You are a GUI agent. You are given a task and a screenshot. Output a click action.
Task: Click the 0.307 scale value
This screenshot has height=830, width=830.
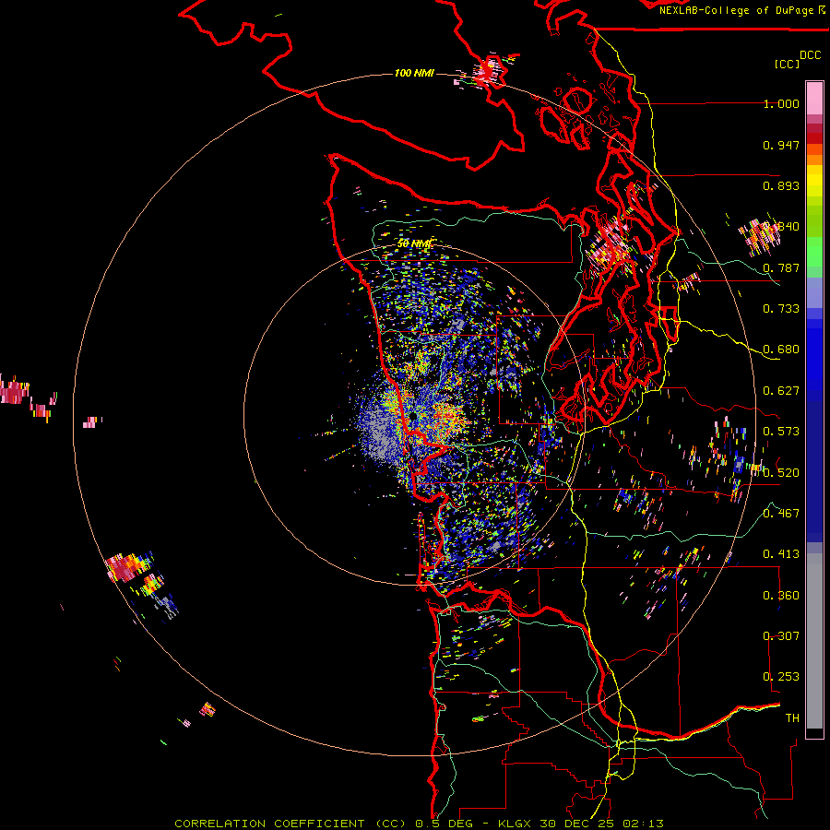pos(781,636)
